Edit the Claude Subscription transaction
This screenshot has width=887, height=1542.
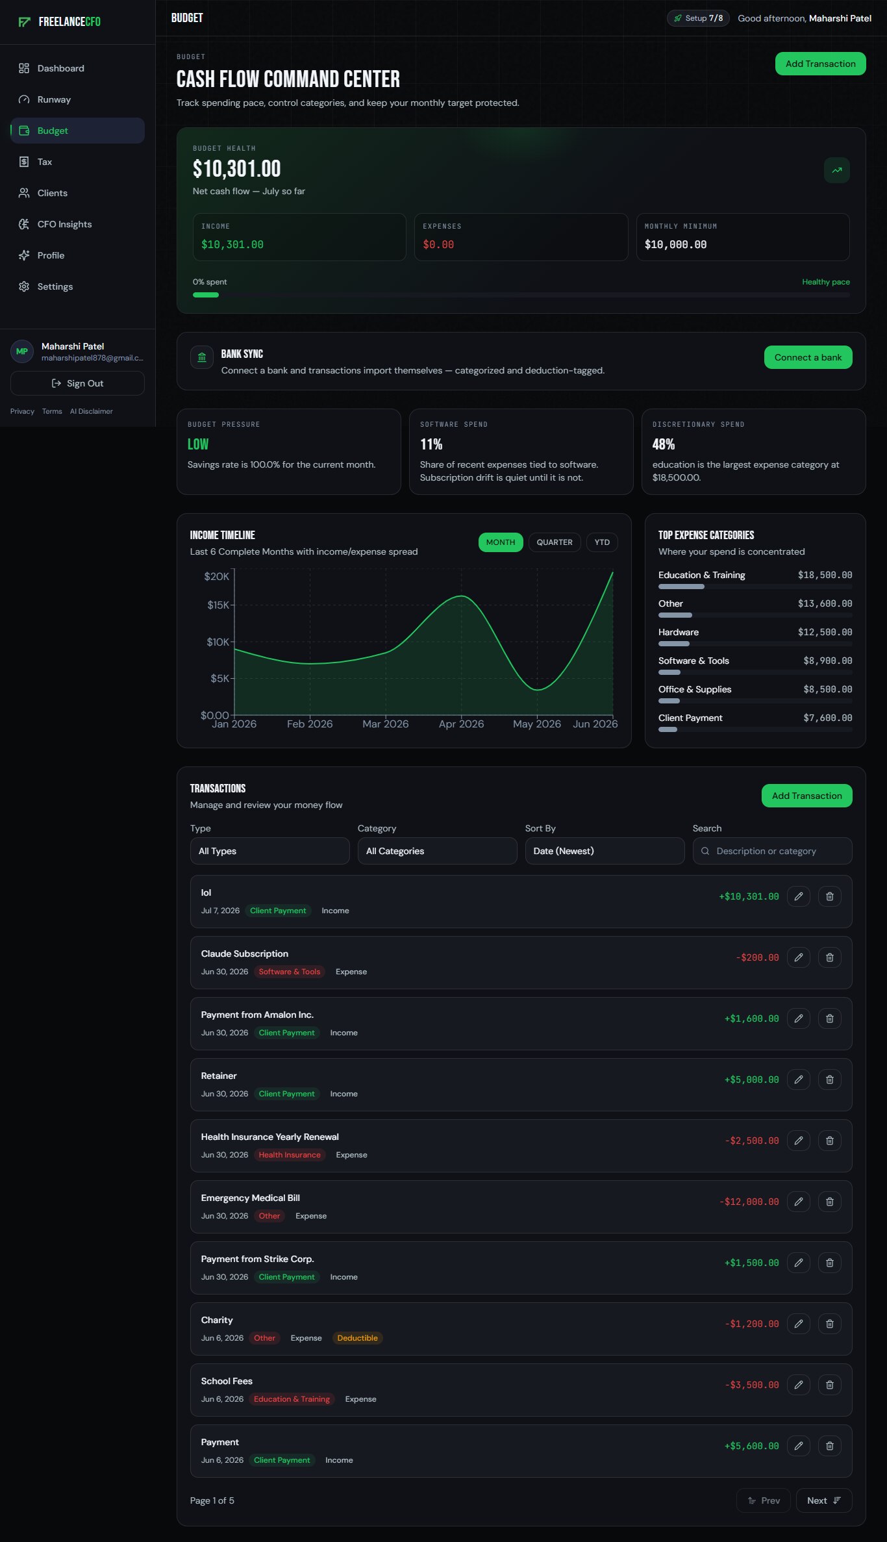799,957
